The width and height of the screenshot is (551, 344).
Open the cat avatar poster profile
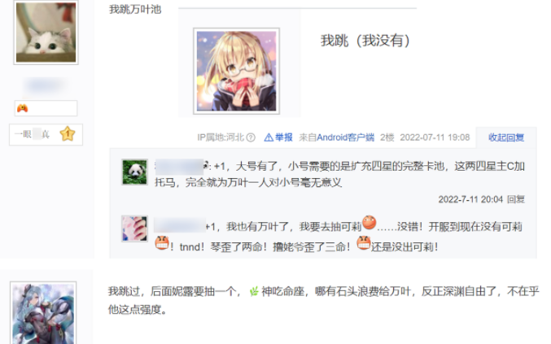coord(46,33)
